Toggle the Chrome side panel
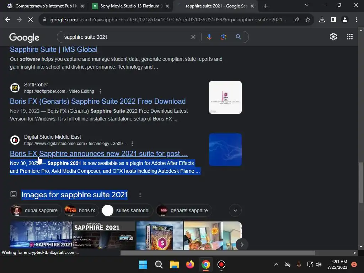The image size is (364, 273). coord(333,20)
